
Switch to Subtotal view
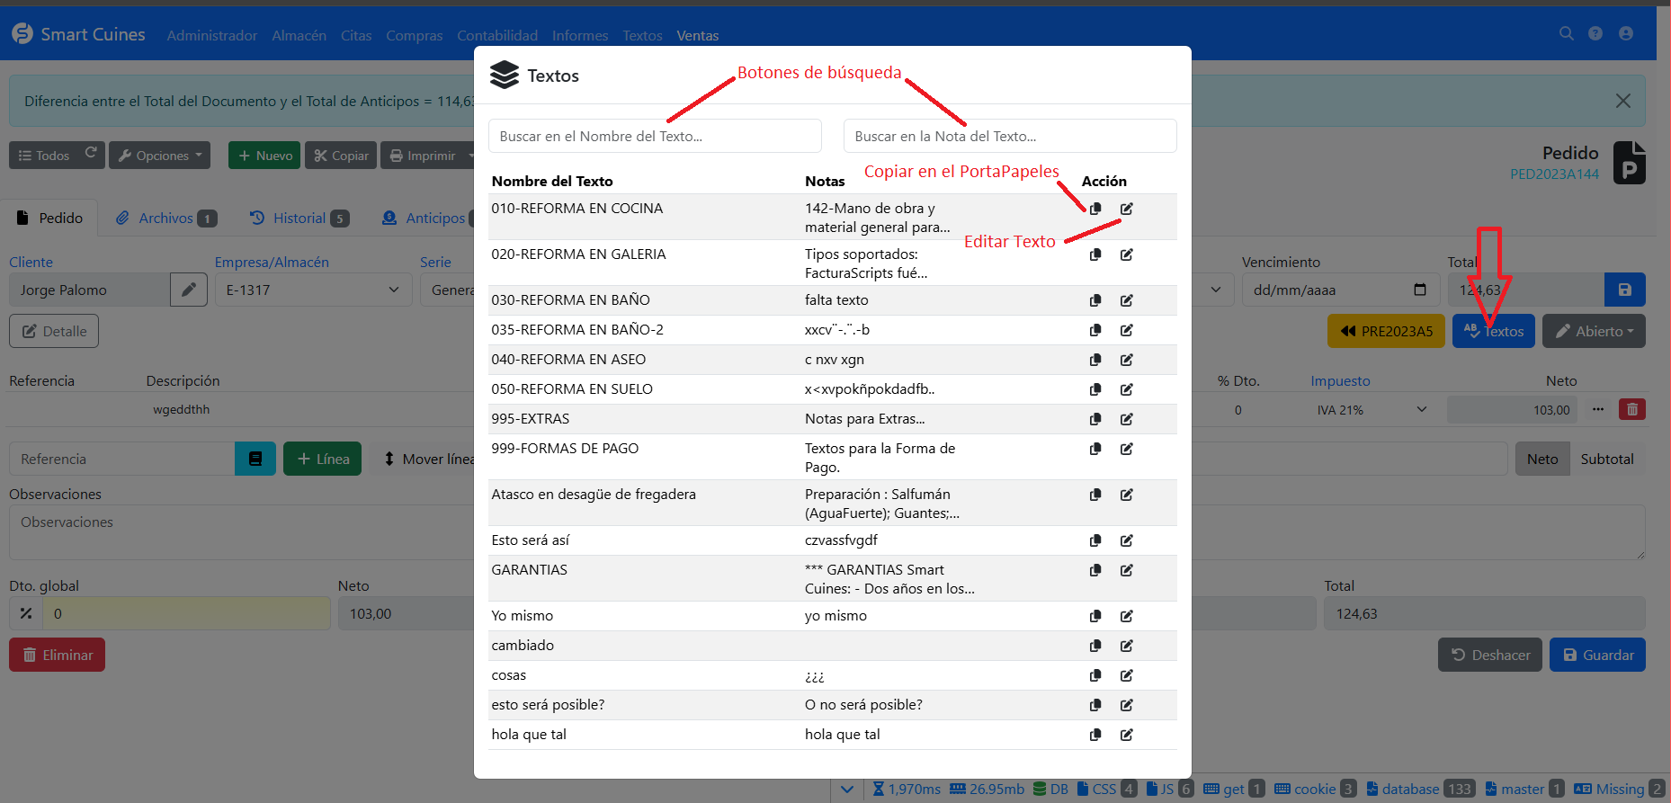click(x=1606, y=459)
